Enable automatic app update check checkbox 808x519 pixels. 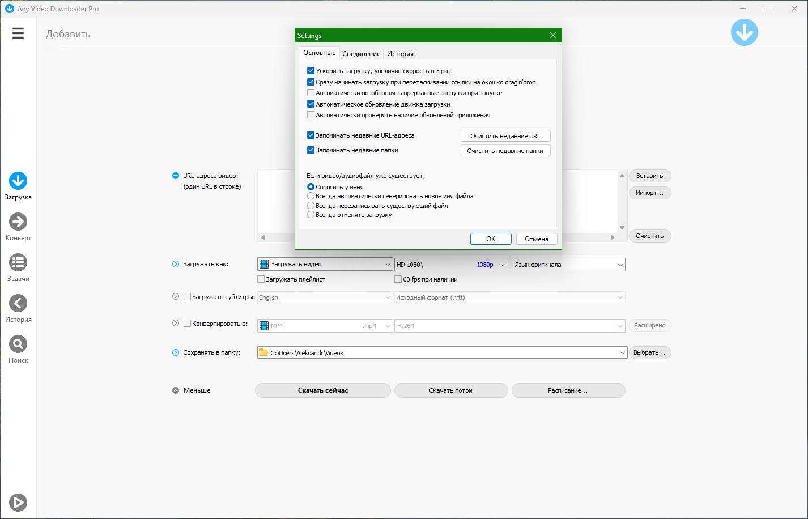coord(311,115)
